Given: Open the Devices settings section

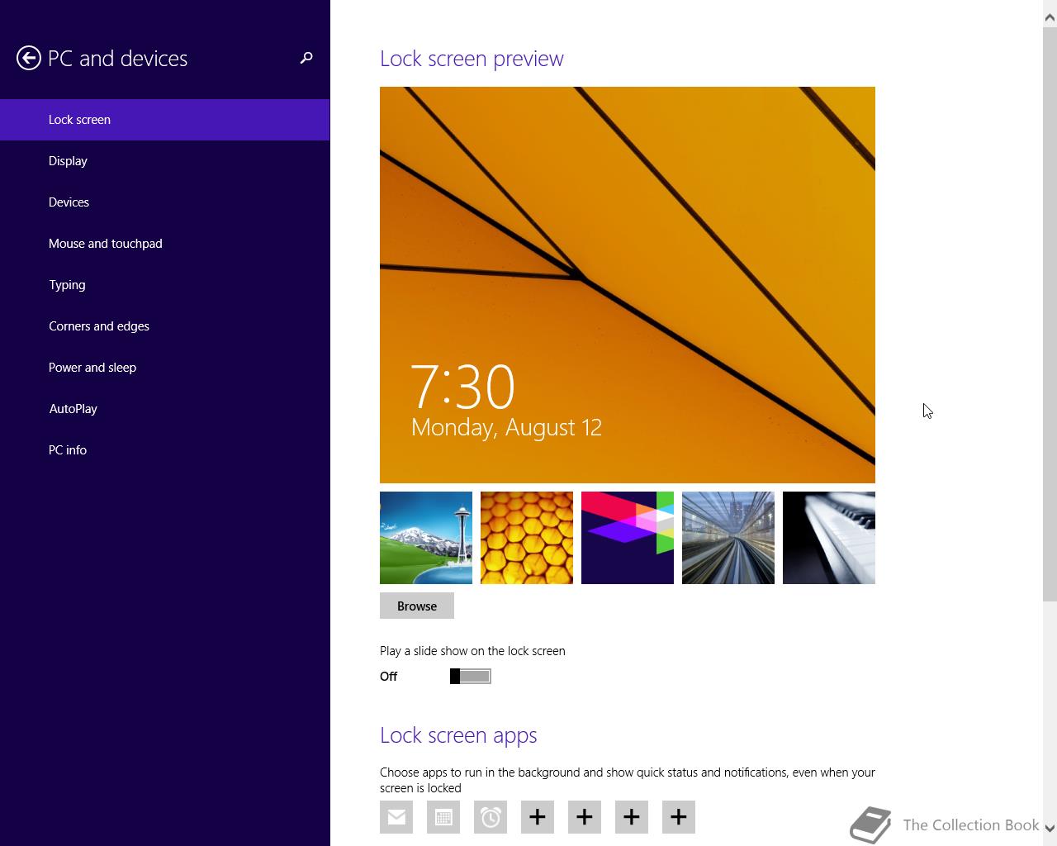Looking at the screenshot, I should click(x=165, y=202).
